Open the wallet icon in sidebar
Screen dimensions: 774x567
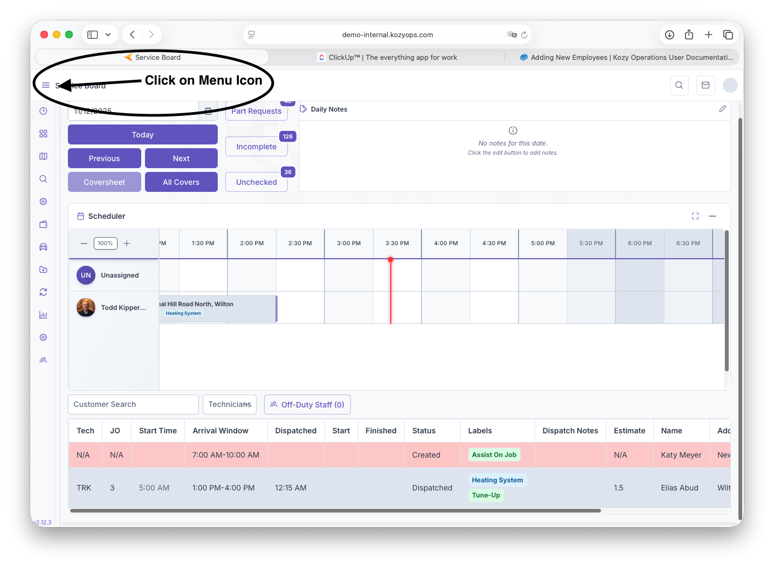point(43,224)
